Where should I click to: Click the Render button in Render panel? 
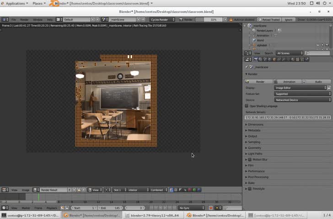point(258,82)
